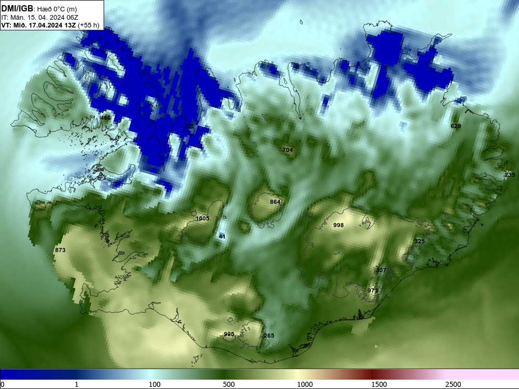Click the 325 height label

(419, 241)
